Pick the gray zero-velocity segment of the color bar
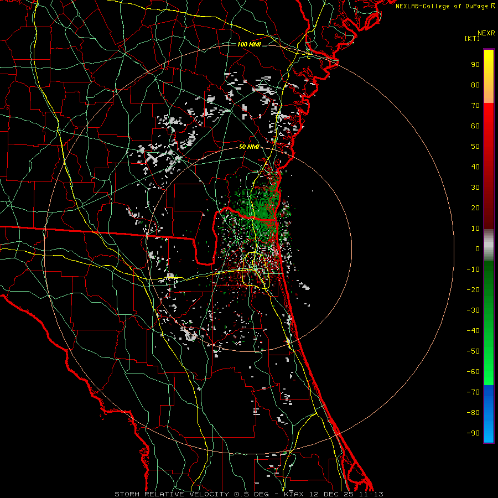Image resolution: width=498 pixels, height=498 pixels. click(x=489, y=245)
